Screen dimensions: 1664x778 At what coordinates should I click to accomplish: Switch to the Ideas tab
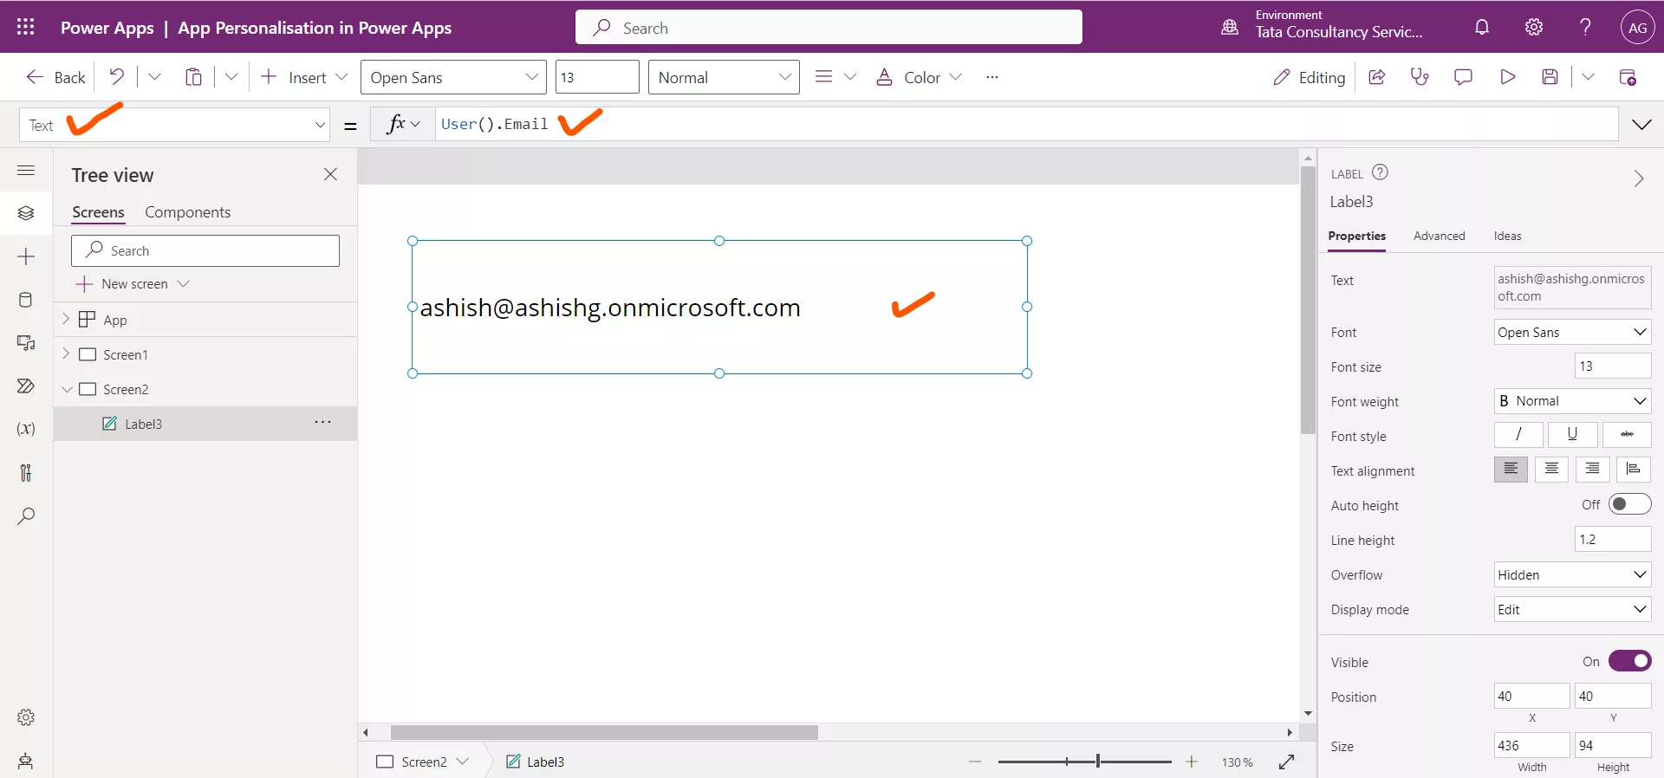point(1507,236)
